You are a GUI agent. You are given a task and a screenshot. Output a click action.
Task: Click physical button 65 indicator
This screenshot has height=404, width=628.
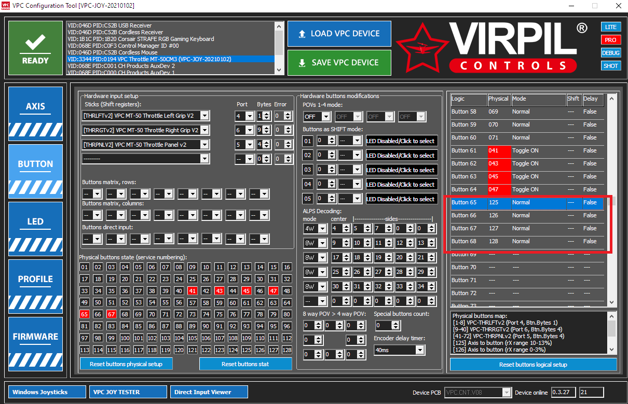[x=85, y=314]
